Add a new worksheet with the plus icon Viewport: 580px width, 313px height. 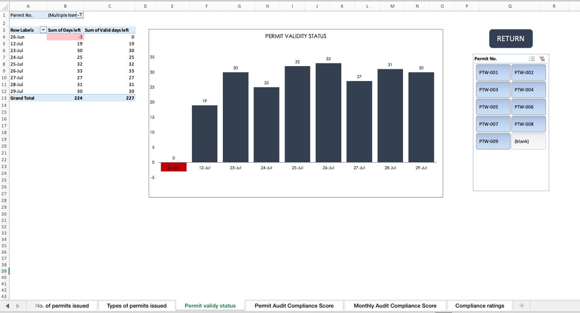521,305
